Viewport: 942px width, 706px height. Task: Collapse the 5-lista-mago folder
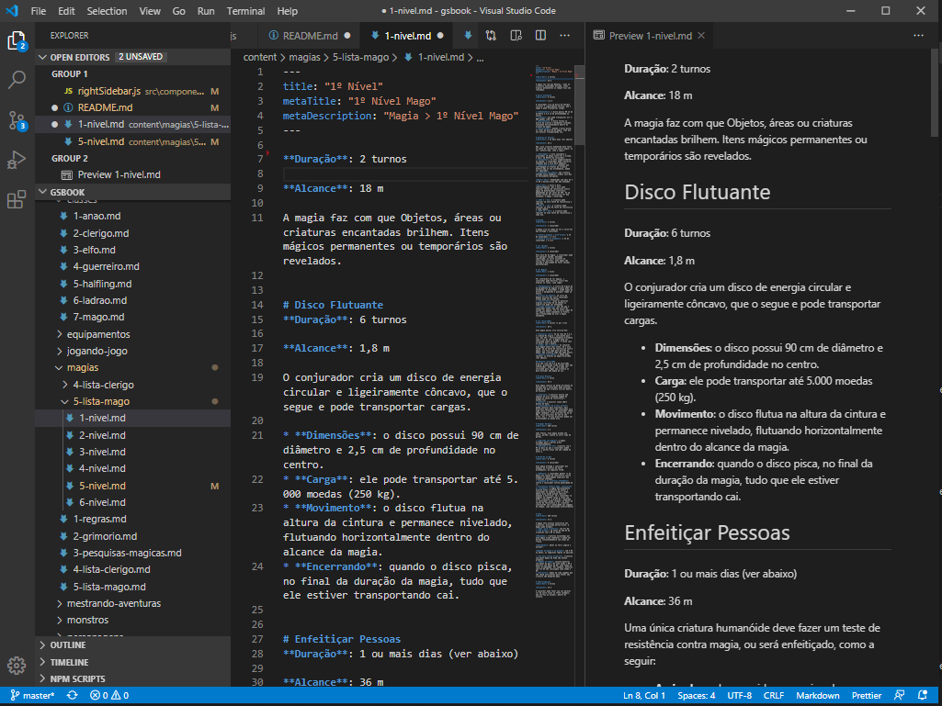point(100,401)
